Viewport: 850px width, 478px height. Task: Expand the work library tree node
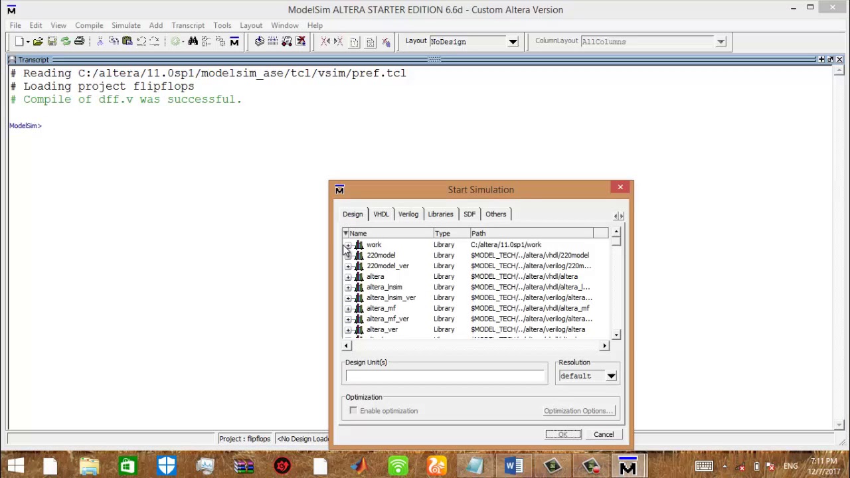pos(348,245)
